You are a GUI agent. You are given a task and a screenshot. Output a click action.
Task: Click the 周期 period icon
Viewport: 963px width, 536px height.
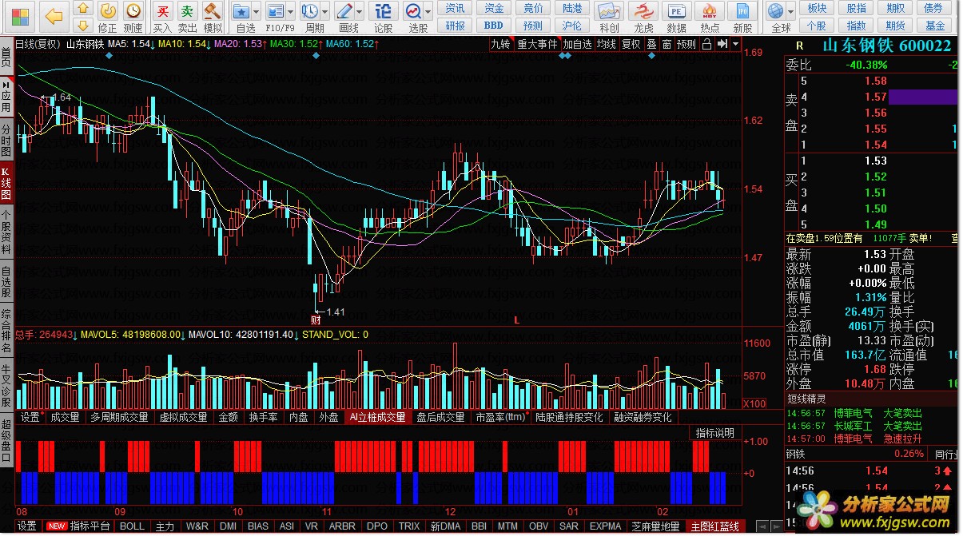[310, 11]
